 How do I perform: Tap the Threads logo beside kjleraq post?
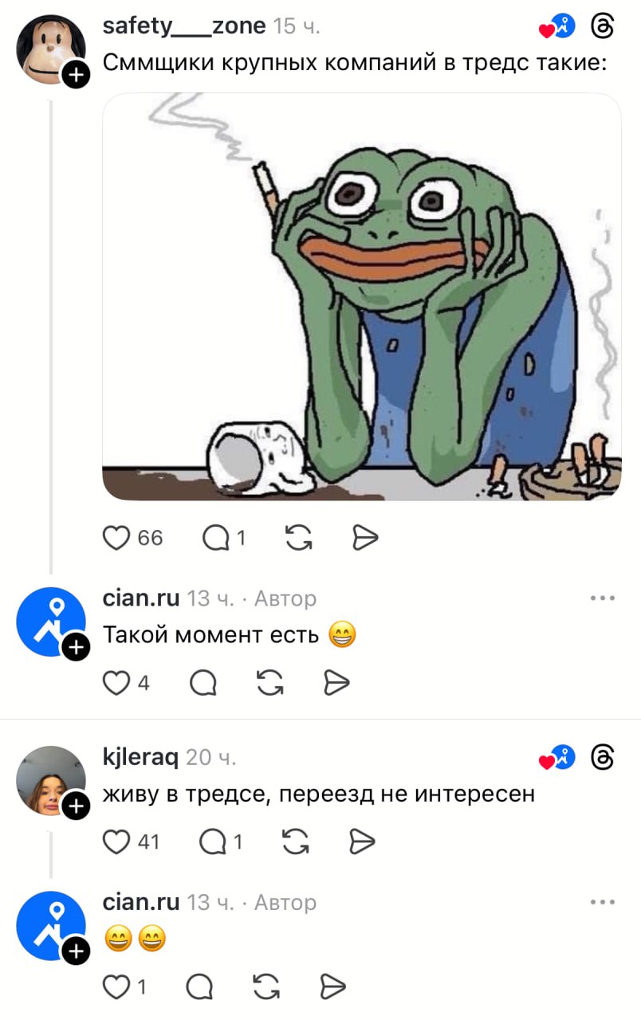(603, 757)
